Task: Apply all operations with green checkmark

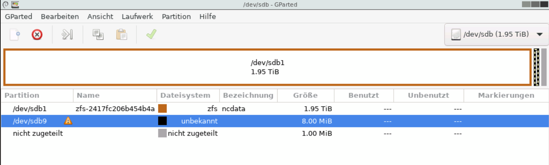Action: click(x=151, y=34)
